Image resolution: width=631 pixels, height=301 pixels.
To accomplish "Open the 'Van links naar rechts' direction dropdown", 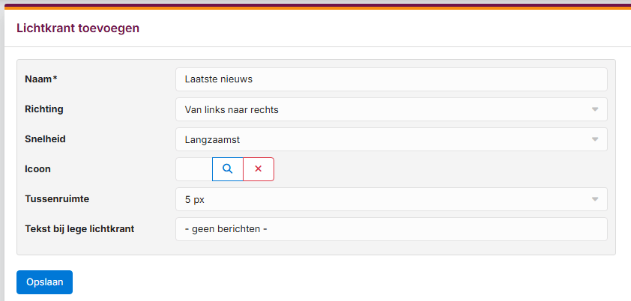I will point(390,109).
